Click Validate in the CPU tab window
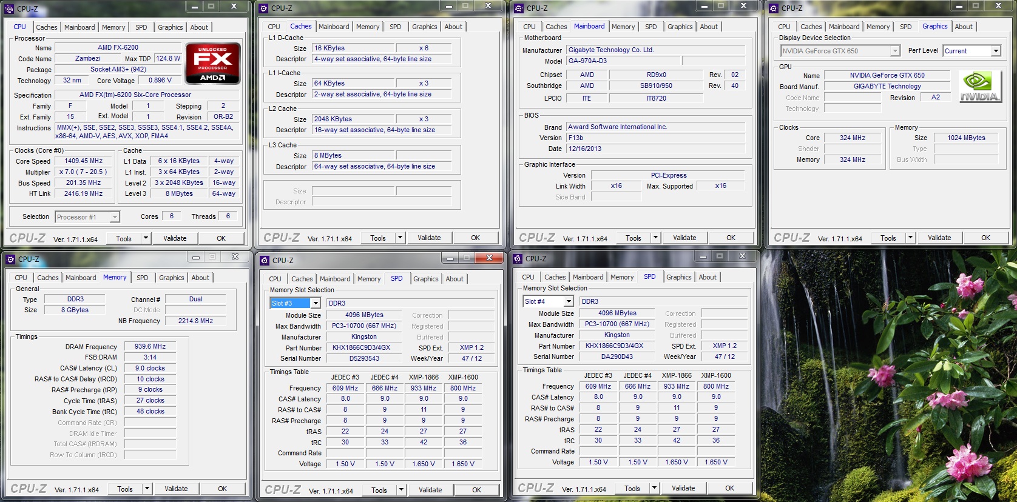The width and height of the screenshot is (1017, 502). coord(175,238)
